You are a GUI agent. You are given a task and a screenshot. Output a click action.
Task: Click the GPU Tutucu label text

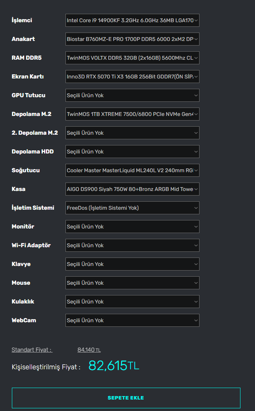point(28,95)
